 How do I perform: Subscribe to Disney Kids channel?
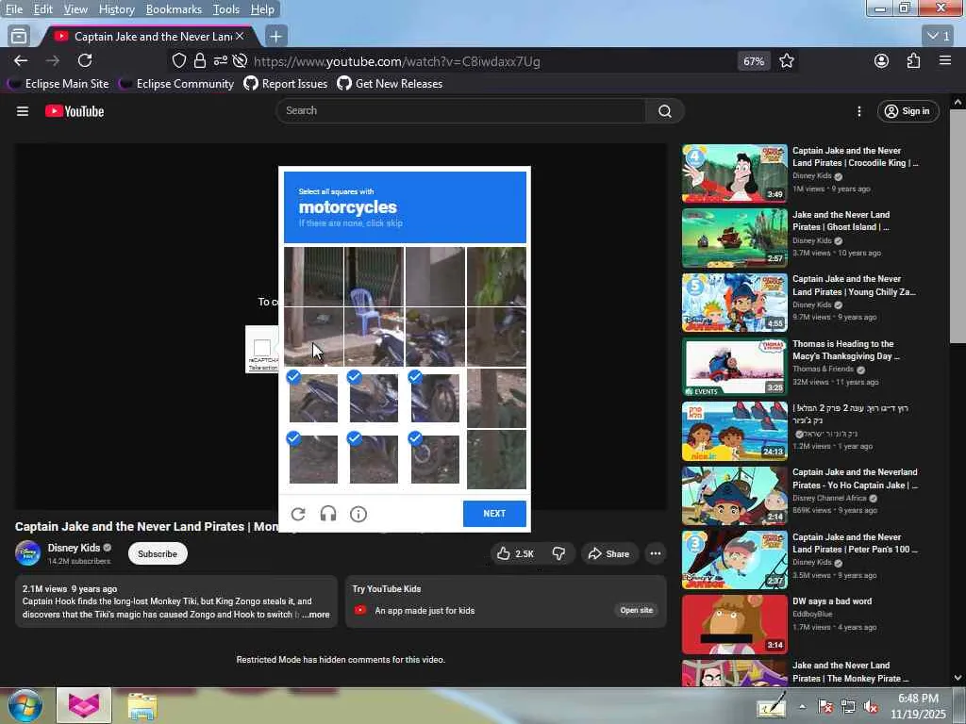click(158, 553)
